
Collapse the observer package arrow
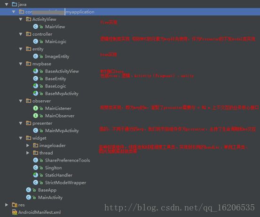(21, 101)
